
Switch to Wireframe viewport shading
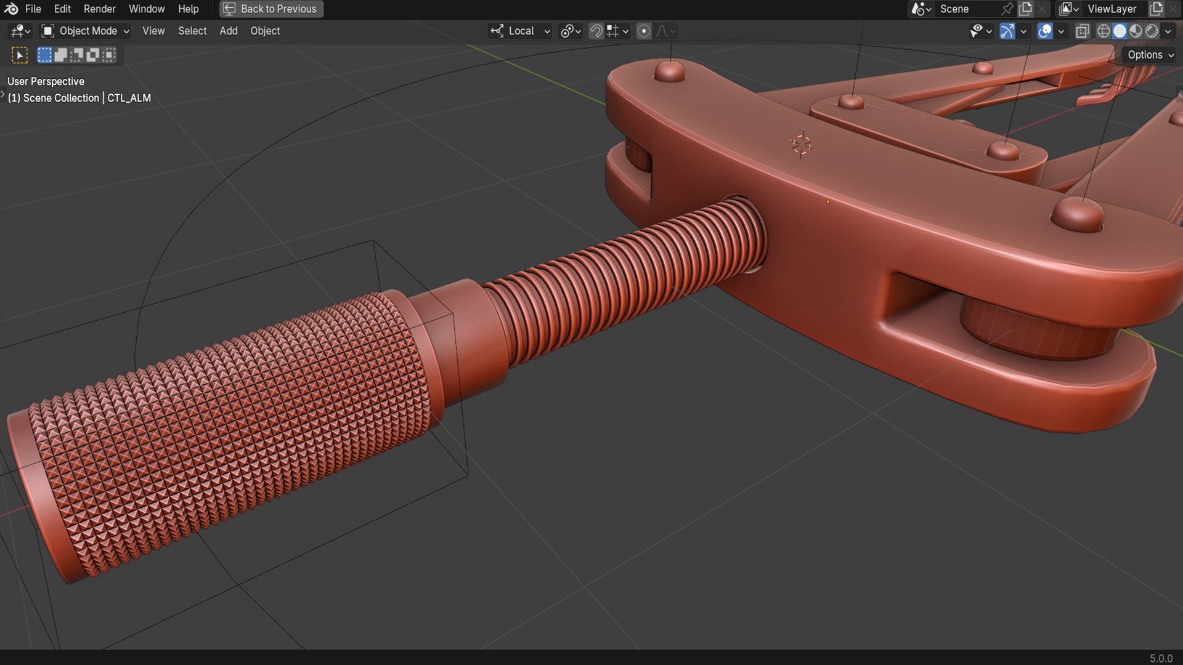[1104, 31]
